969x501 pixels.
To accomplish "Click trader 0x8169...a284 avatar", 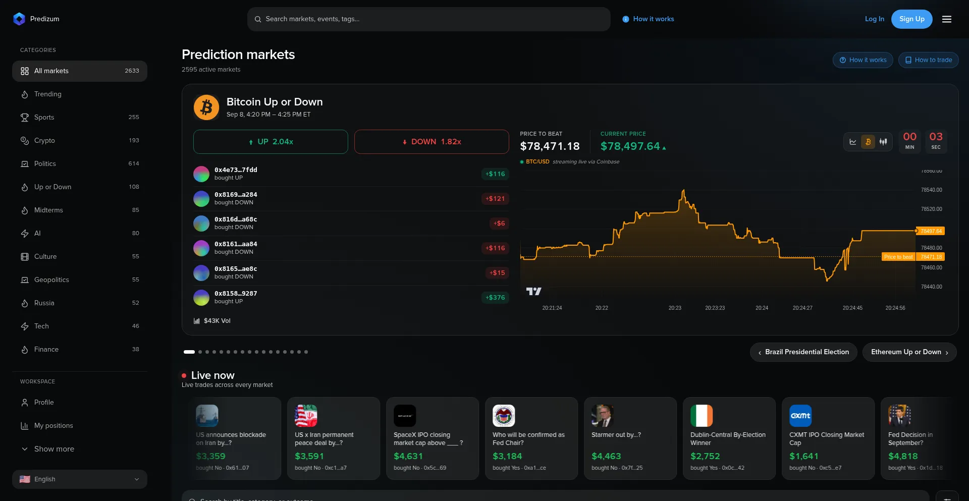I will (x=201, y=199).
